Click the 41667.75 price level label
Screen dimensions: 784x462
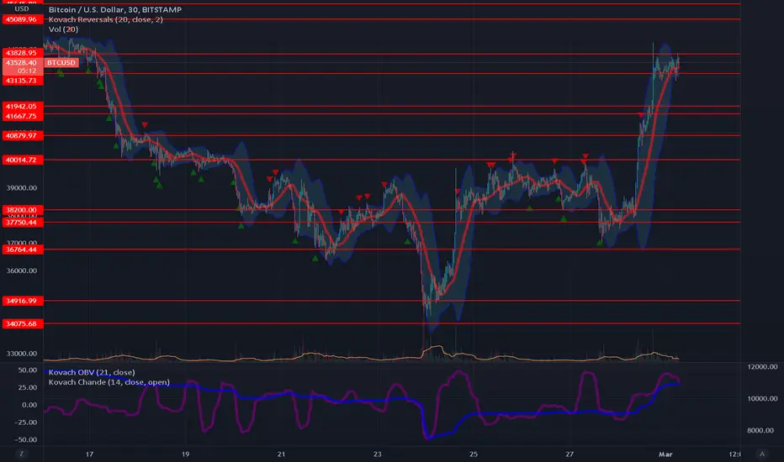23,116
